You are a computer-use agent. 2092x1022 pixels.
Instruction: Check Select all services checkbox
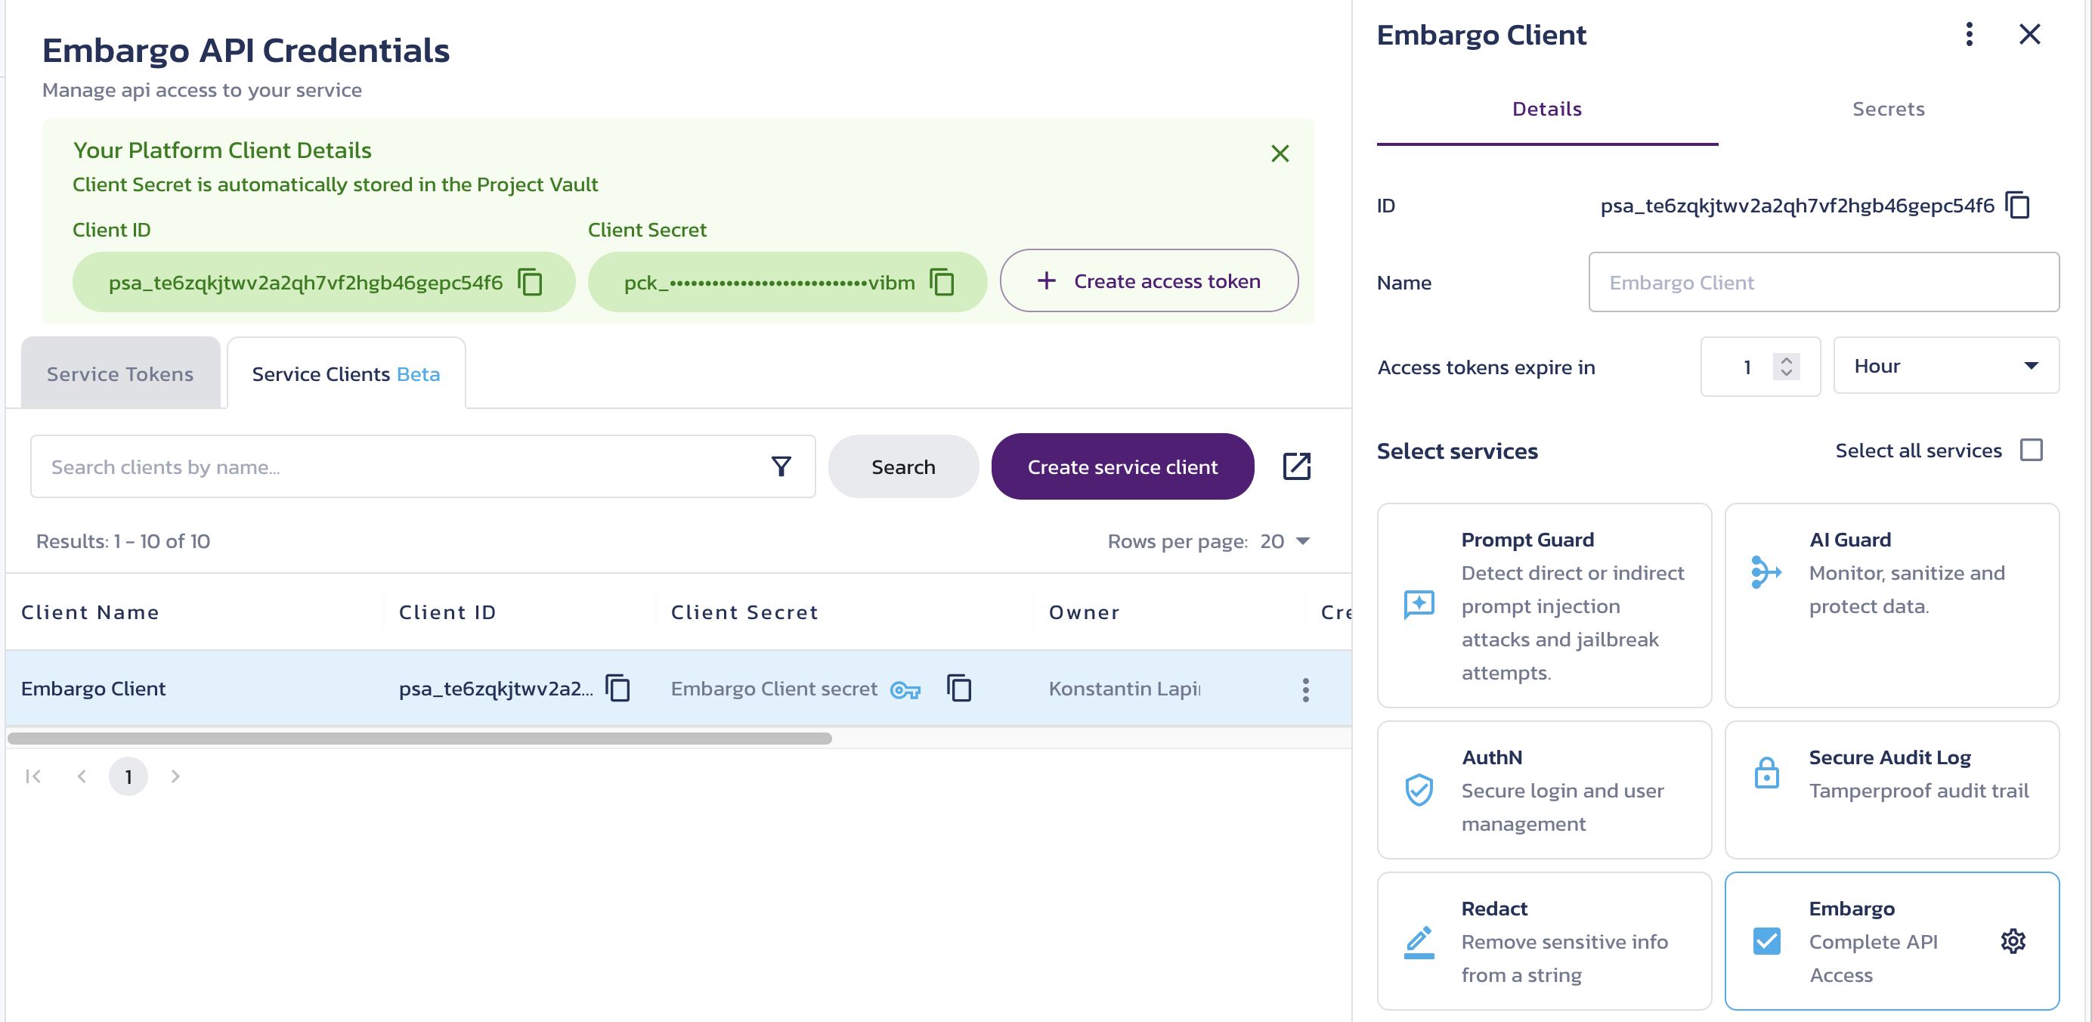click(2031, 450)
